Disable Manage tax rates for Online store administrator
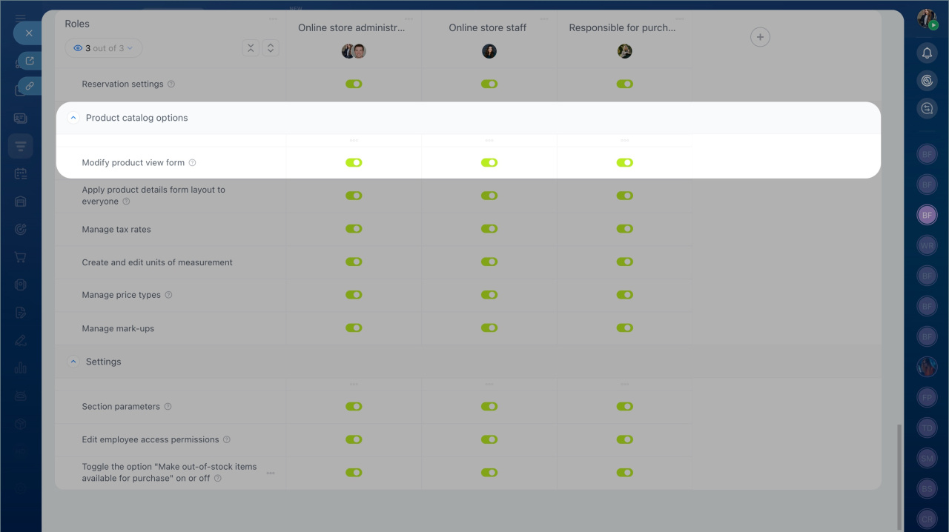 pyautogui.click(x=354, y=229)
